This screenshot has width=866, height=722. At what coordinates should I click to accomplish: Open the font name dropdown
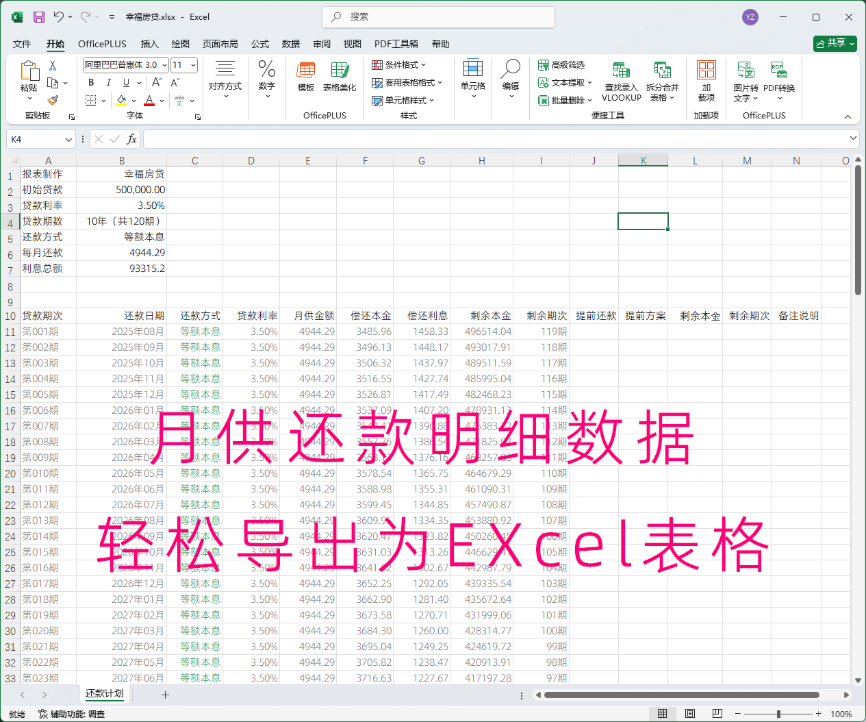pyautogui.click(x=164, y=65)
